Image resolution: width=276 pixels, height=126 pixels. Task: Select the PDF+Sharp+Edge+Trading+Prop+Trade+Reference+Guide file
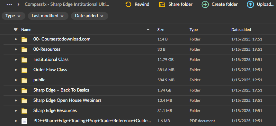(x=92, y=121)
